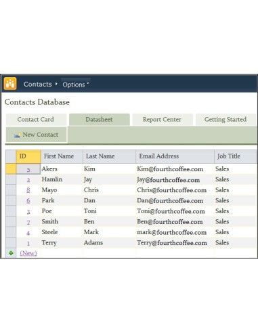Click Terry@fourthcoffee.com email cell
Viewport: 258px width, 333px height.
click(x=175, y=243)
